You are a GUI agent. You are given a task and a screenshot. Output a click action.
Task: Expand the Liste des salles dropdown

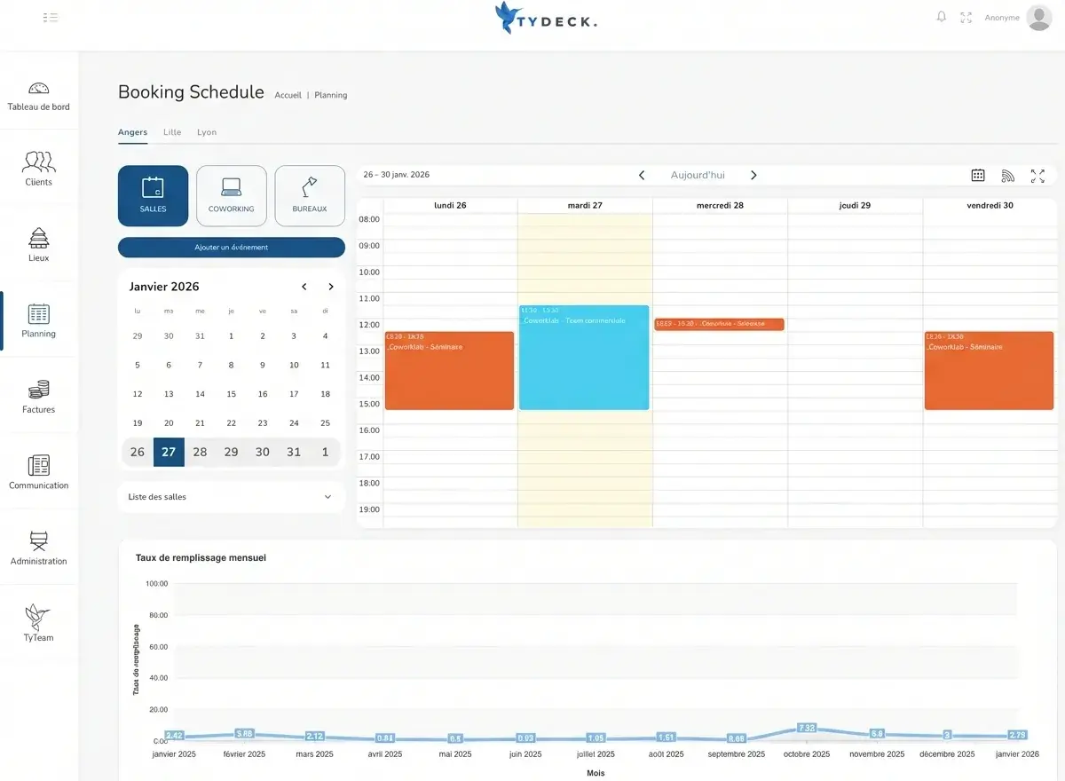tap(231, 497)
